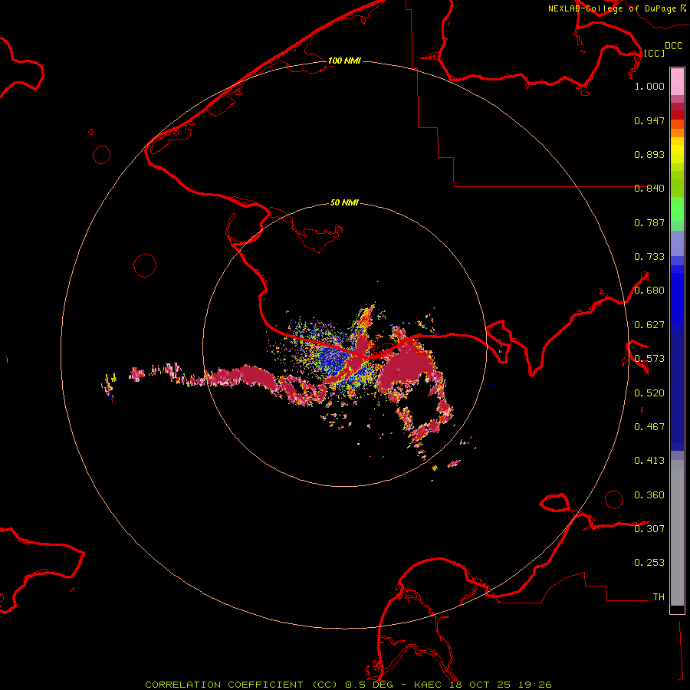Click the 50 NMI range ring label
This screenshot has height=690, width=690.
point(344,202)
